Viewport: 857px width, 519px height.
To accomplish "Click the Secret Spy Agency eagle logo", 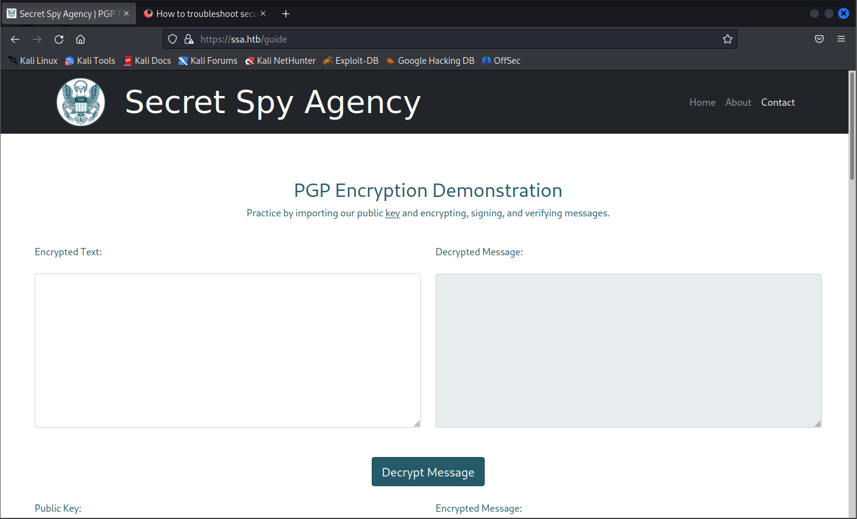I will (x=81, y=102).
